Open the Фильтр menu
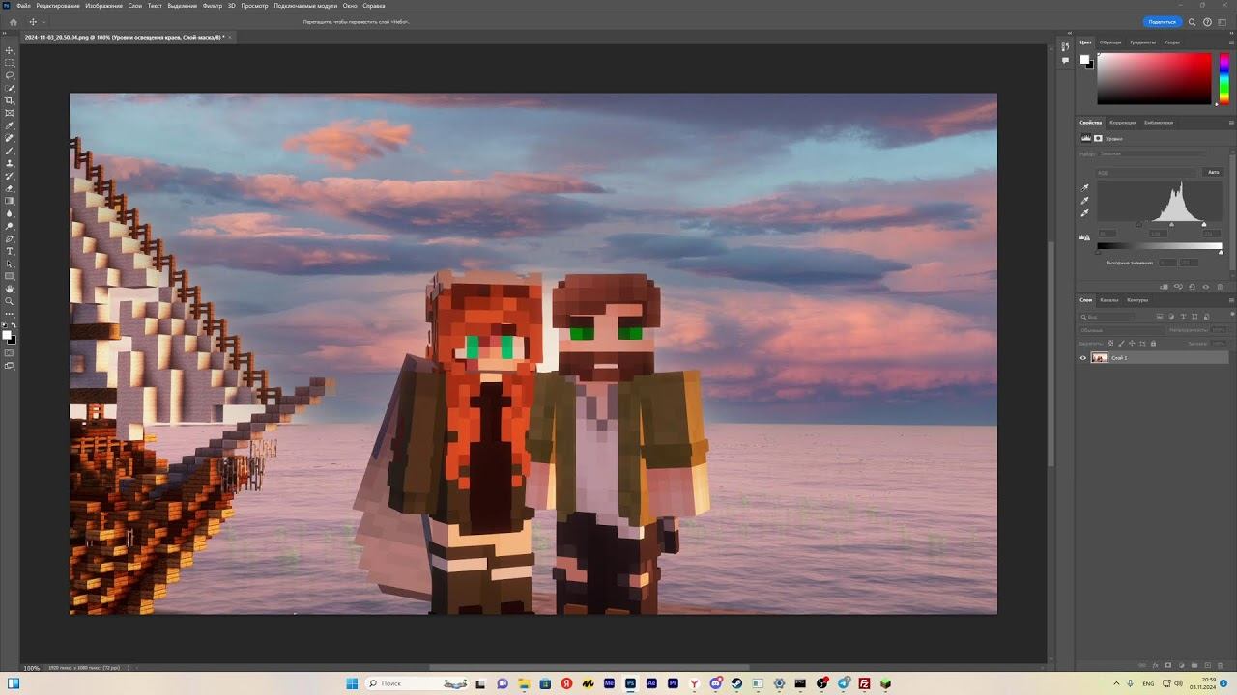Viewport: 1237px width, 695px height. click(212, 6)
